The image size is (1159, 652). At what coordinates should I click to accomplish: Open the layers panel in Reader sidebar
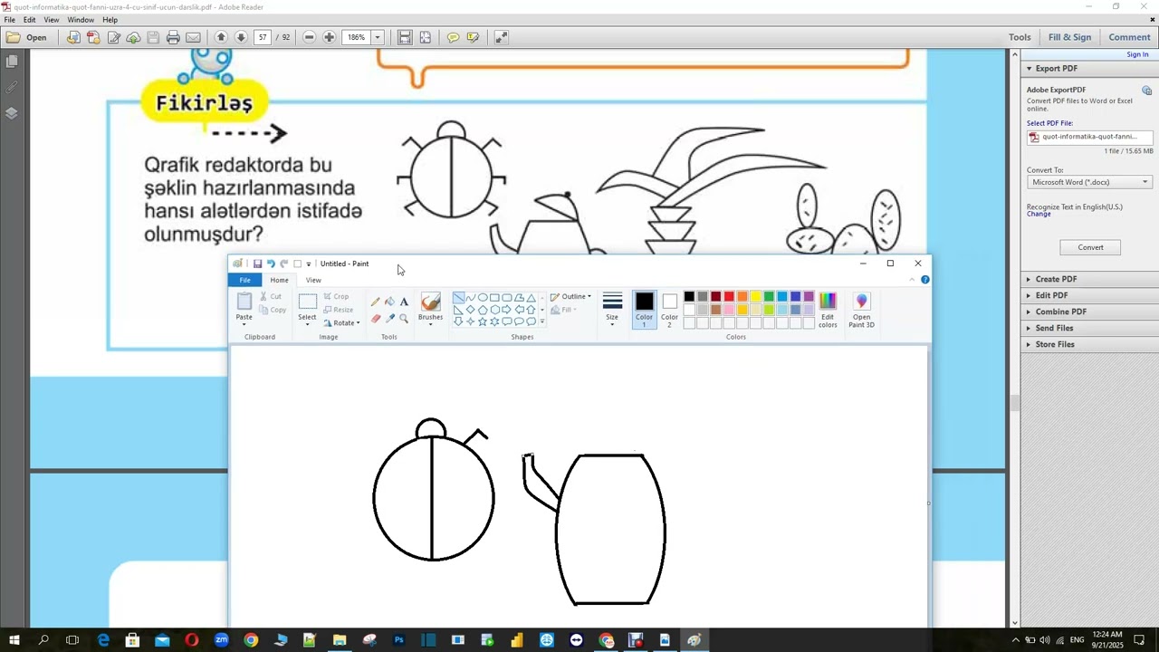12,113
